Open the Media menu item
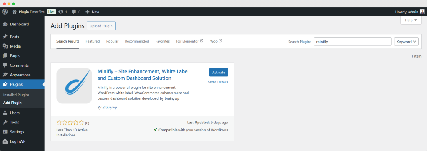Viewport: 427px width, 151px height. click(22, 46)
